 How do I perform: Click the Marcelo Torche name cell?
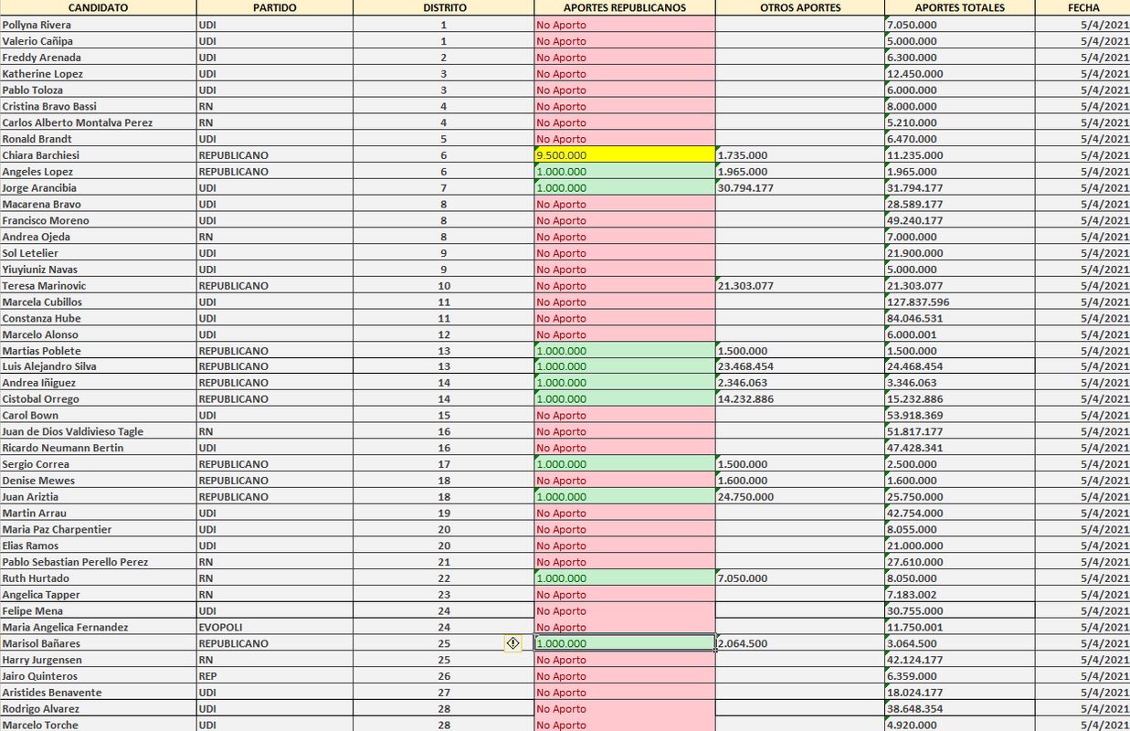click(x=98, y=725)
